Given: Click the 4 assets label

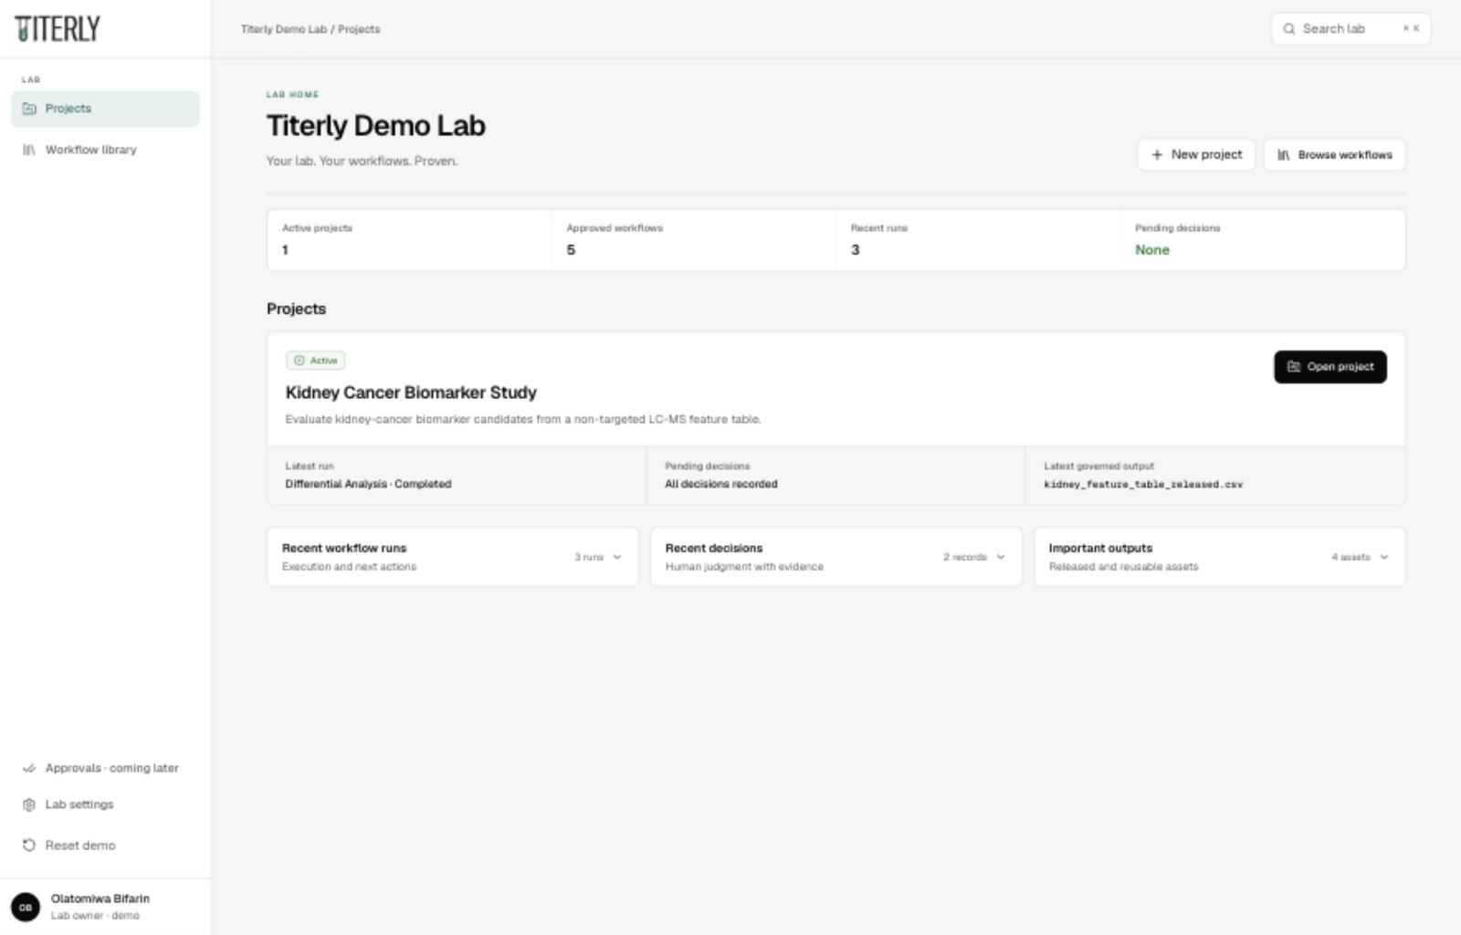Looking at the screenshot, I should (x=1351, y=557).
